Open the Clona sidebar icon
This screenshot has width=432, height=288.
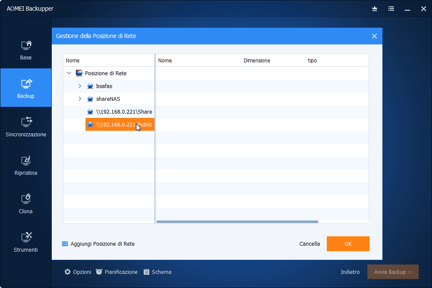[26, 199]
